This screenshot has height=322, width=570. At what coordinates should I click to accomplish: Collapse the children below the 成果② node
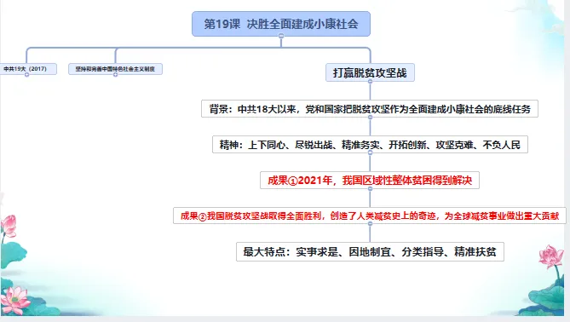pyautogui.click(x=370, y=224)
